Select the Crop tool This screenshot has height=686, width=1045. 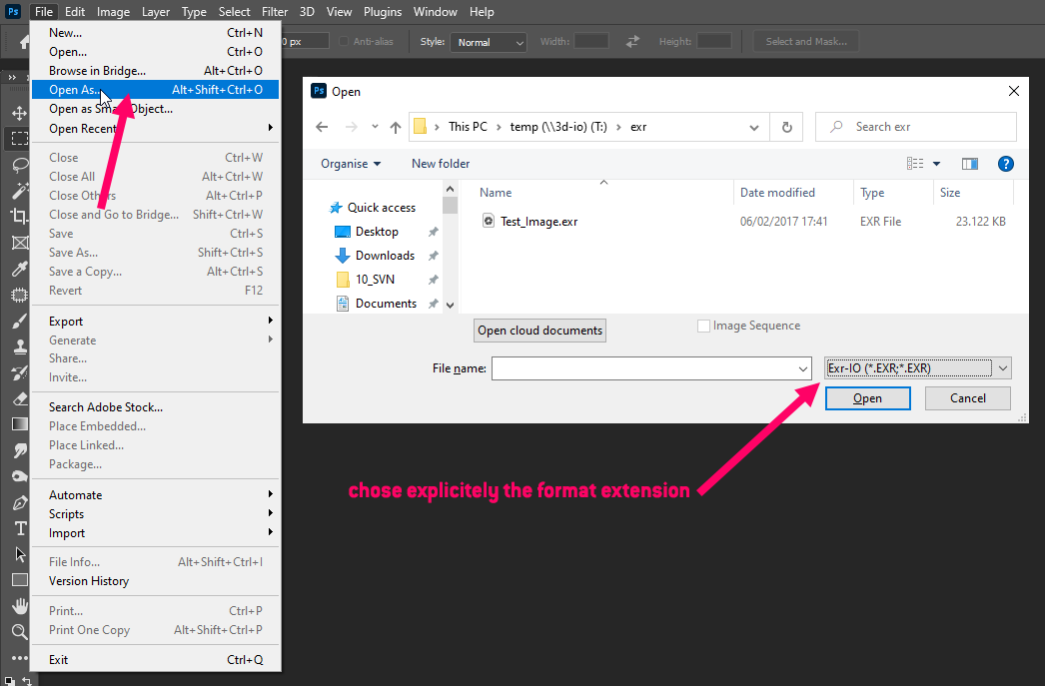tap(19, 217)
